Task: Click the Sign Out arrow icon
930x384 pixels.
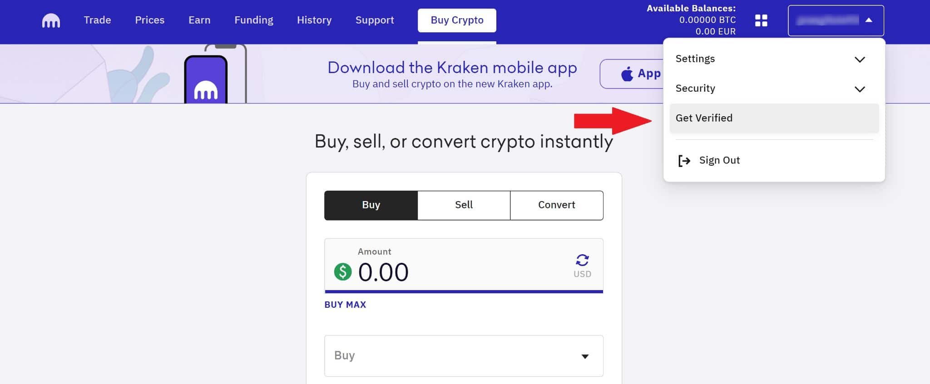Action: (684, 160)
